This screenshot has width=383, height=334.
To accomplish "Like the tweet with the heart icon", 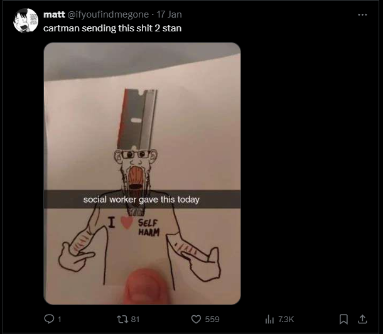I will click(195, 320).
